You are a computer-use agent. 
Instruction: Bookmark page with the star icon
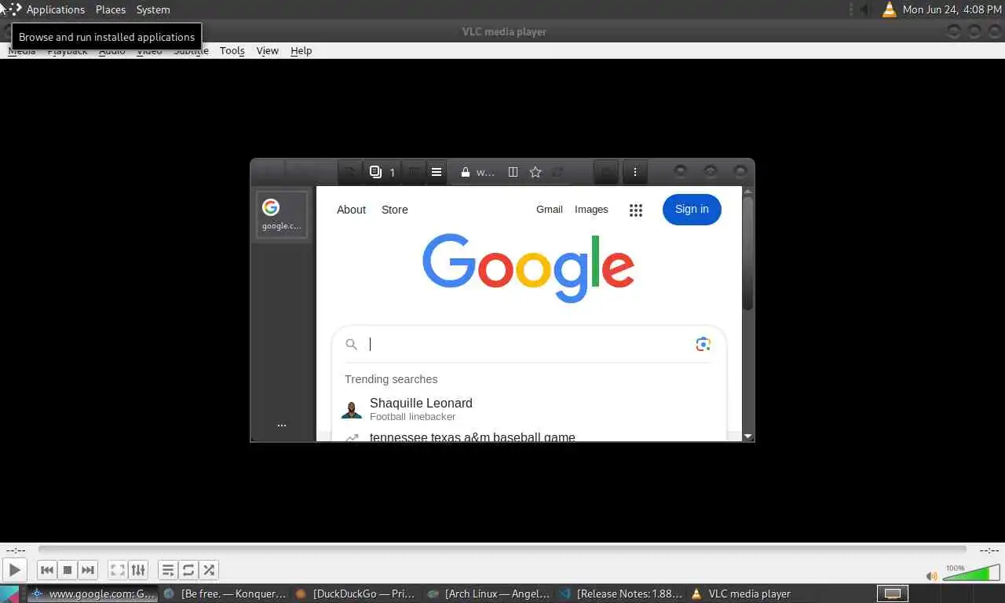tap(535, 172)
